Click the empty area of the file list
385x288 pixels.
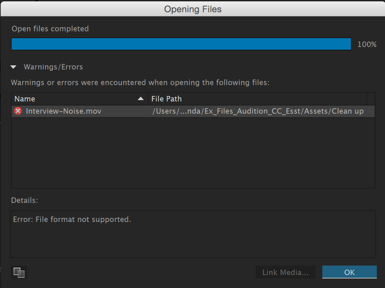click(x=193, y=153)
